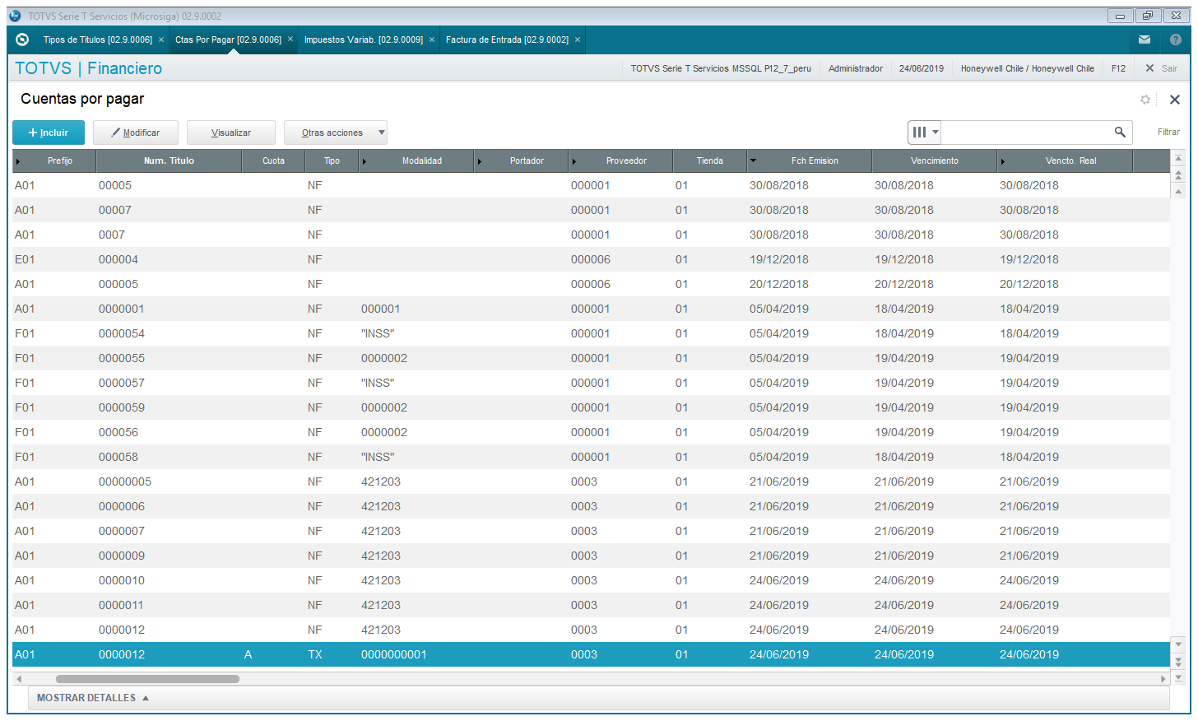
Task: Select row with title 0000054
Action: coord(591,333)
